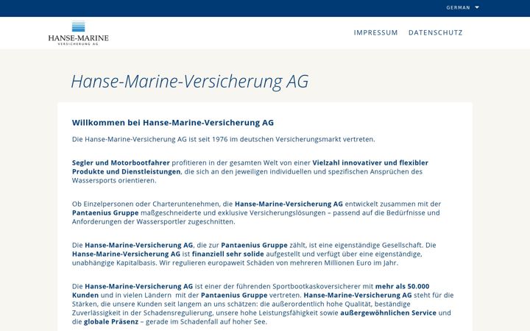Click bold text 'Vielzahl innovativer und flexibler'

pyautogui.click(x=370, y=163)
